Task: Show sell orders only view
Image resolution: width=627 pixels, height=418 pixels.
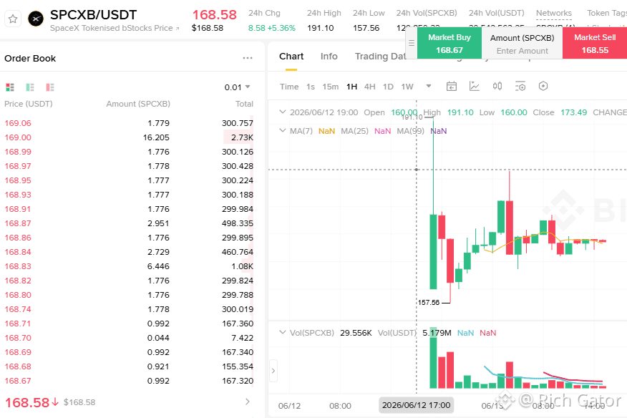Action: pos(50,87)
